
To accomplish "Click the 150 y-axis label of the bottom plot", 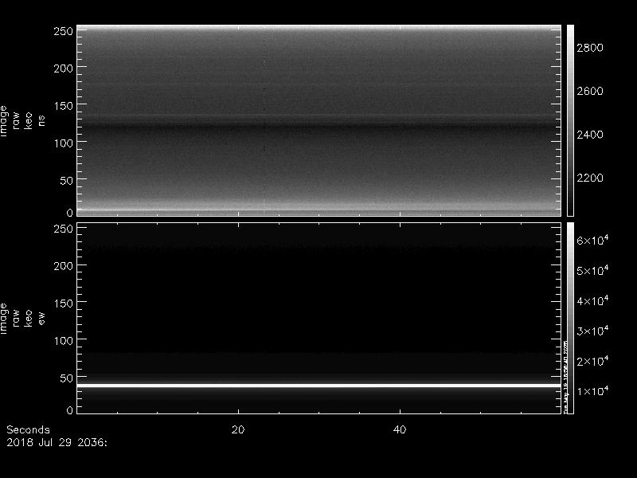I will (x=64, y=304).
